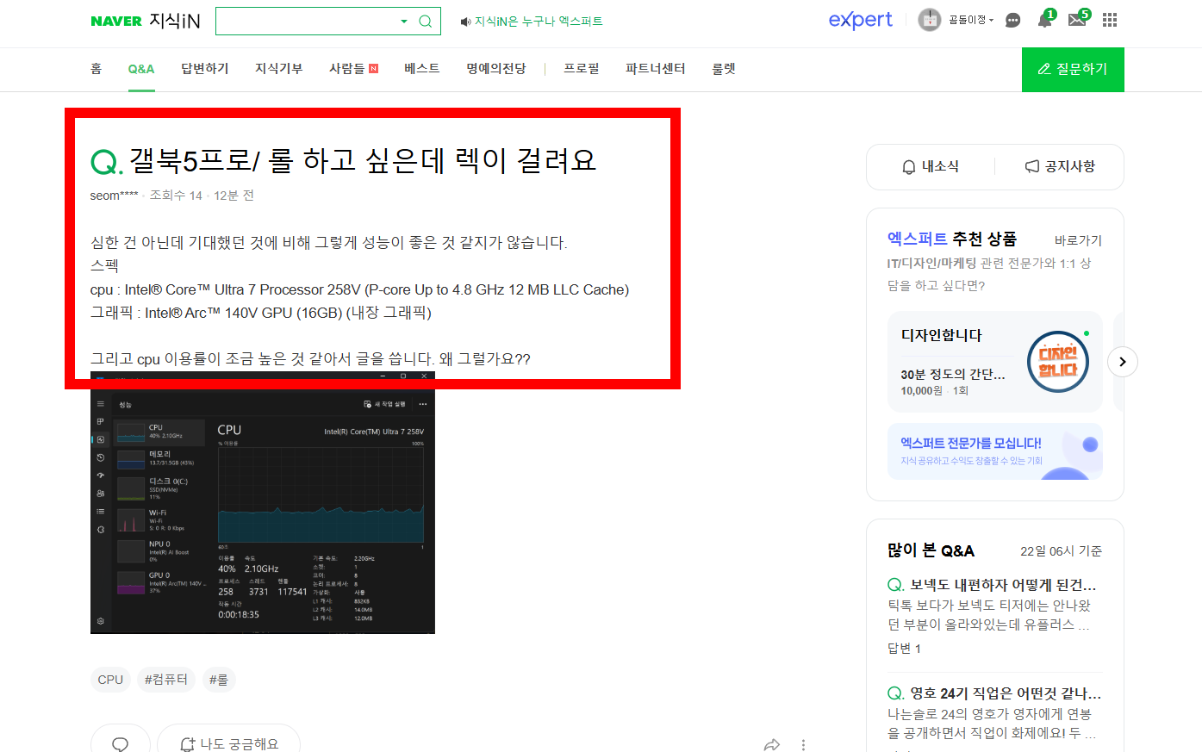Expand the 꿈돌이정 account dropdown

[971, 20]
